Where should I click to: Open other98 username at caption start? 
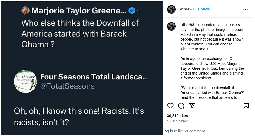pos(187,25)
